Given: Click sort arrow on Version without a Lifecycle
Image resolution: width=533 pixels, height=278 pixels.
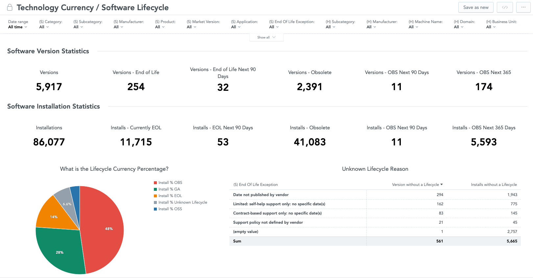Looking at the screenshot, I should 442,185.
